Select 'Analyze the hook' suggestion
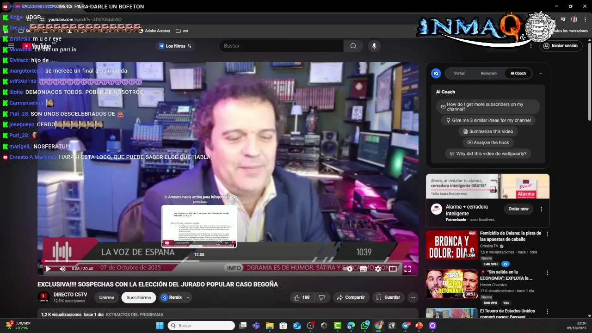 click(x=487, y=142)
